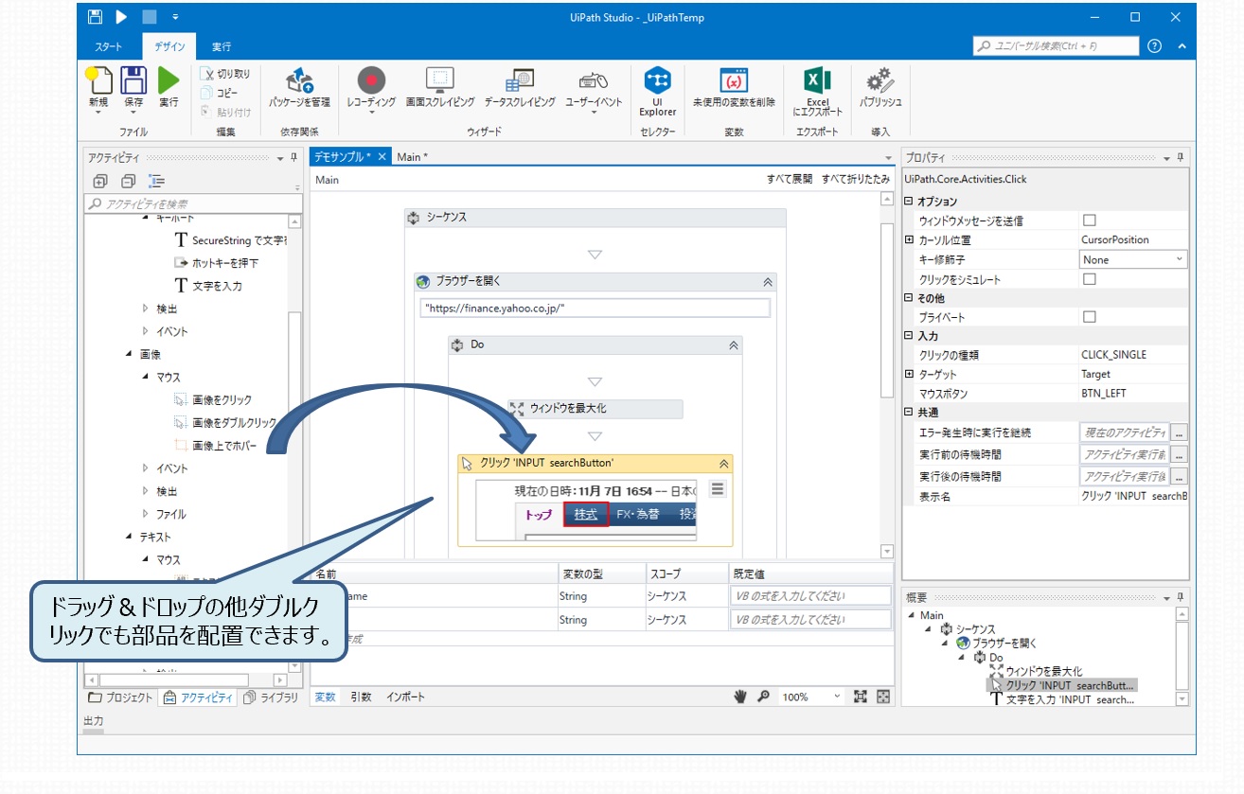
Task: Click the play icon in the title bar
Action: (121, 17)
